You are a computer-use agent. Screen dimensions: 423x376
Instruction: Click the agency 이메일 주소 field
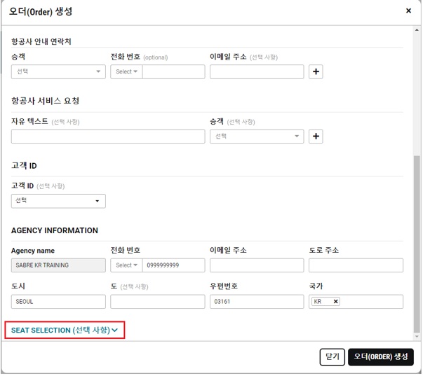pyautogui.click(x=257, y=265)
